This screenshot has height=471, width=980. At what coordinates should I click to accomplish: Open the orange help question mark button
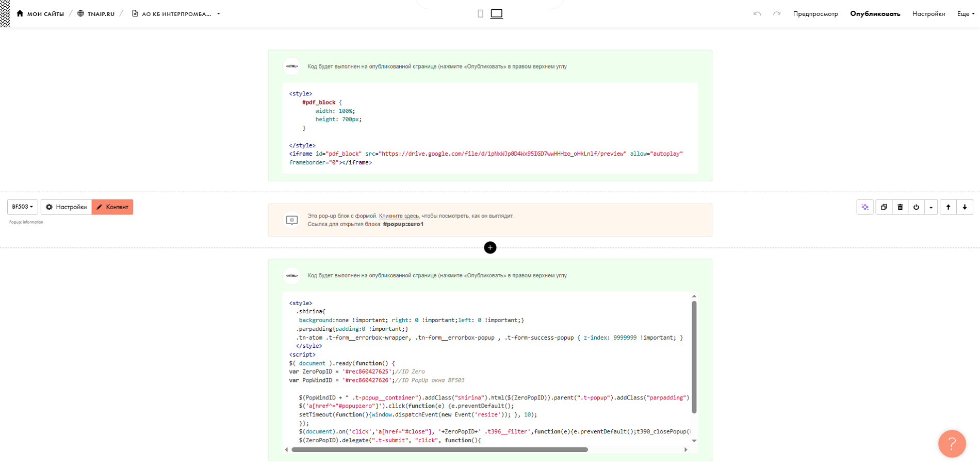(952, 444)
